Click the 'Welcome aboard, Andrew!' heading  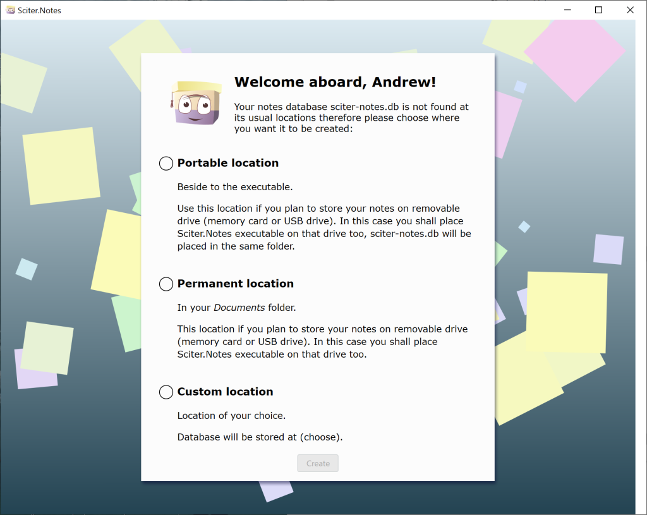click(335, 82)
